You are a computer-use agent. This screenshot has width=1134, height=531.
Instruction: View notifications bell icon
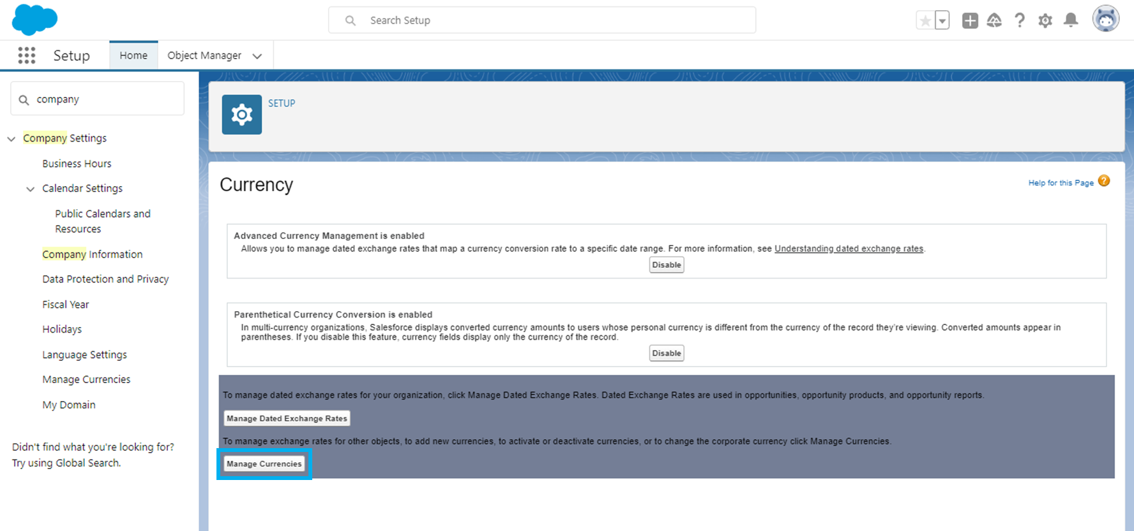(1071, 20)
